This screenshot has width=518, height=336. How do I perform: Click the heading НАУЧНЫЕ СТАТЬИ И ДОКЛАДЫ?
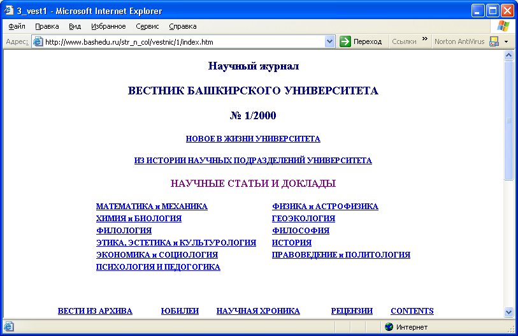coord(253,184)
